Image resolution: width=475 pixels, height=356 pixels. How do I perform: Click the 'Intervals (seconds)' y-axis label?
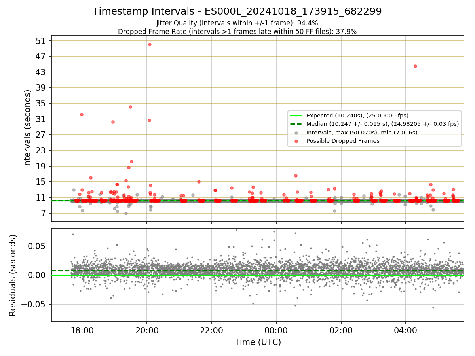[27, 129]
